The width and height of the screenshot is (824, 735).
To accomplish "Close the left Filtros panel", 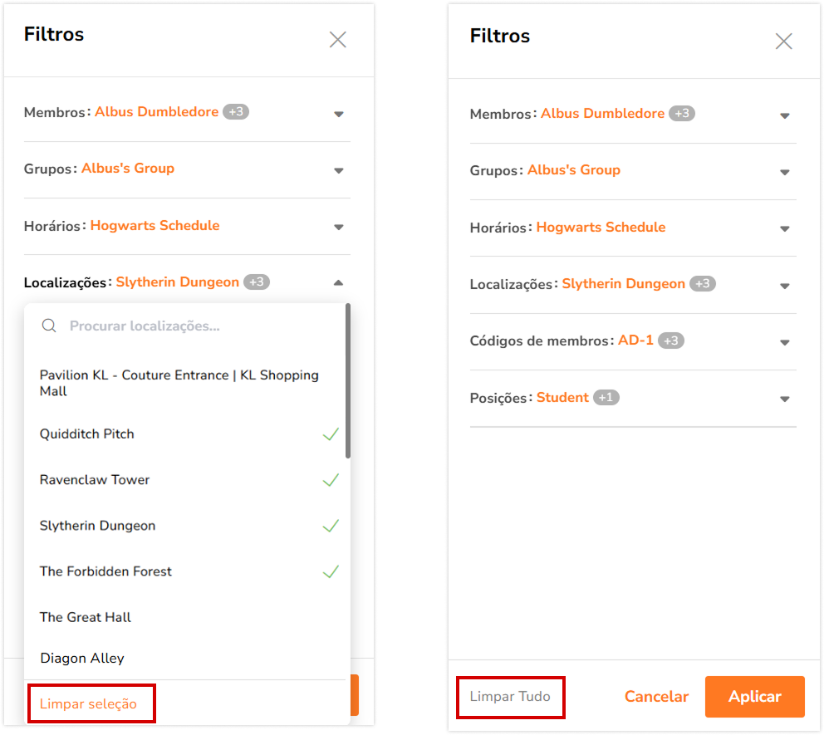I will pos(337,40).
